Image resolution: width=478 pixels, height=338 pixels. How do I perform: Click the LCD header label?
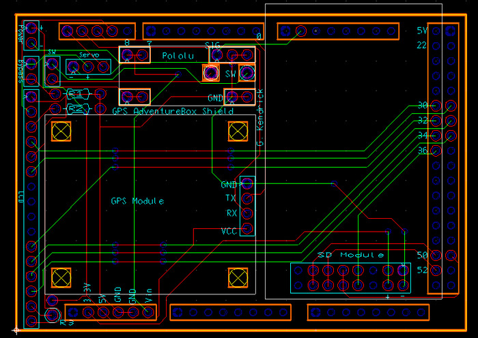(x=21, y=198)
